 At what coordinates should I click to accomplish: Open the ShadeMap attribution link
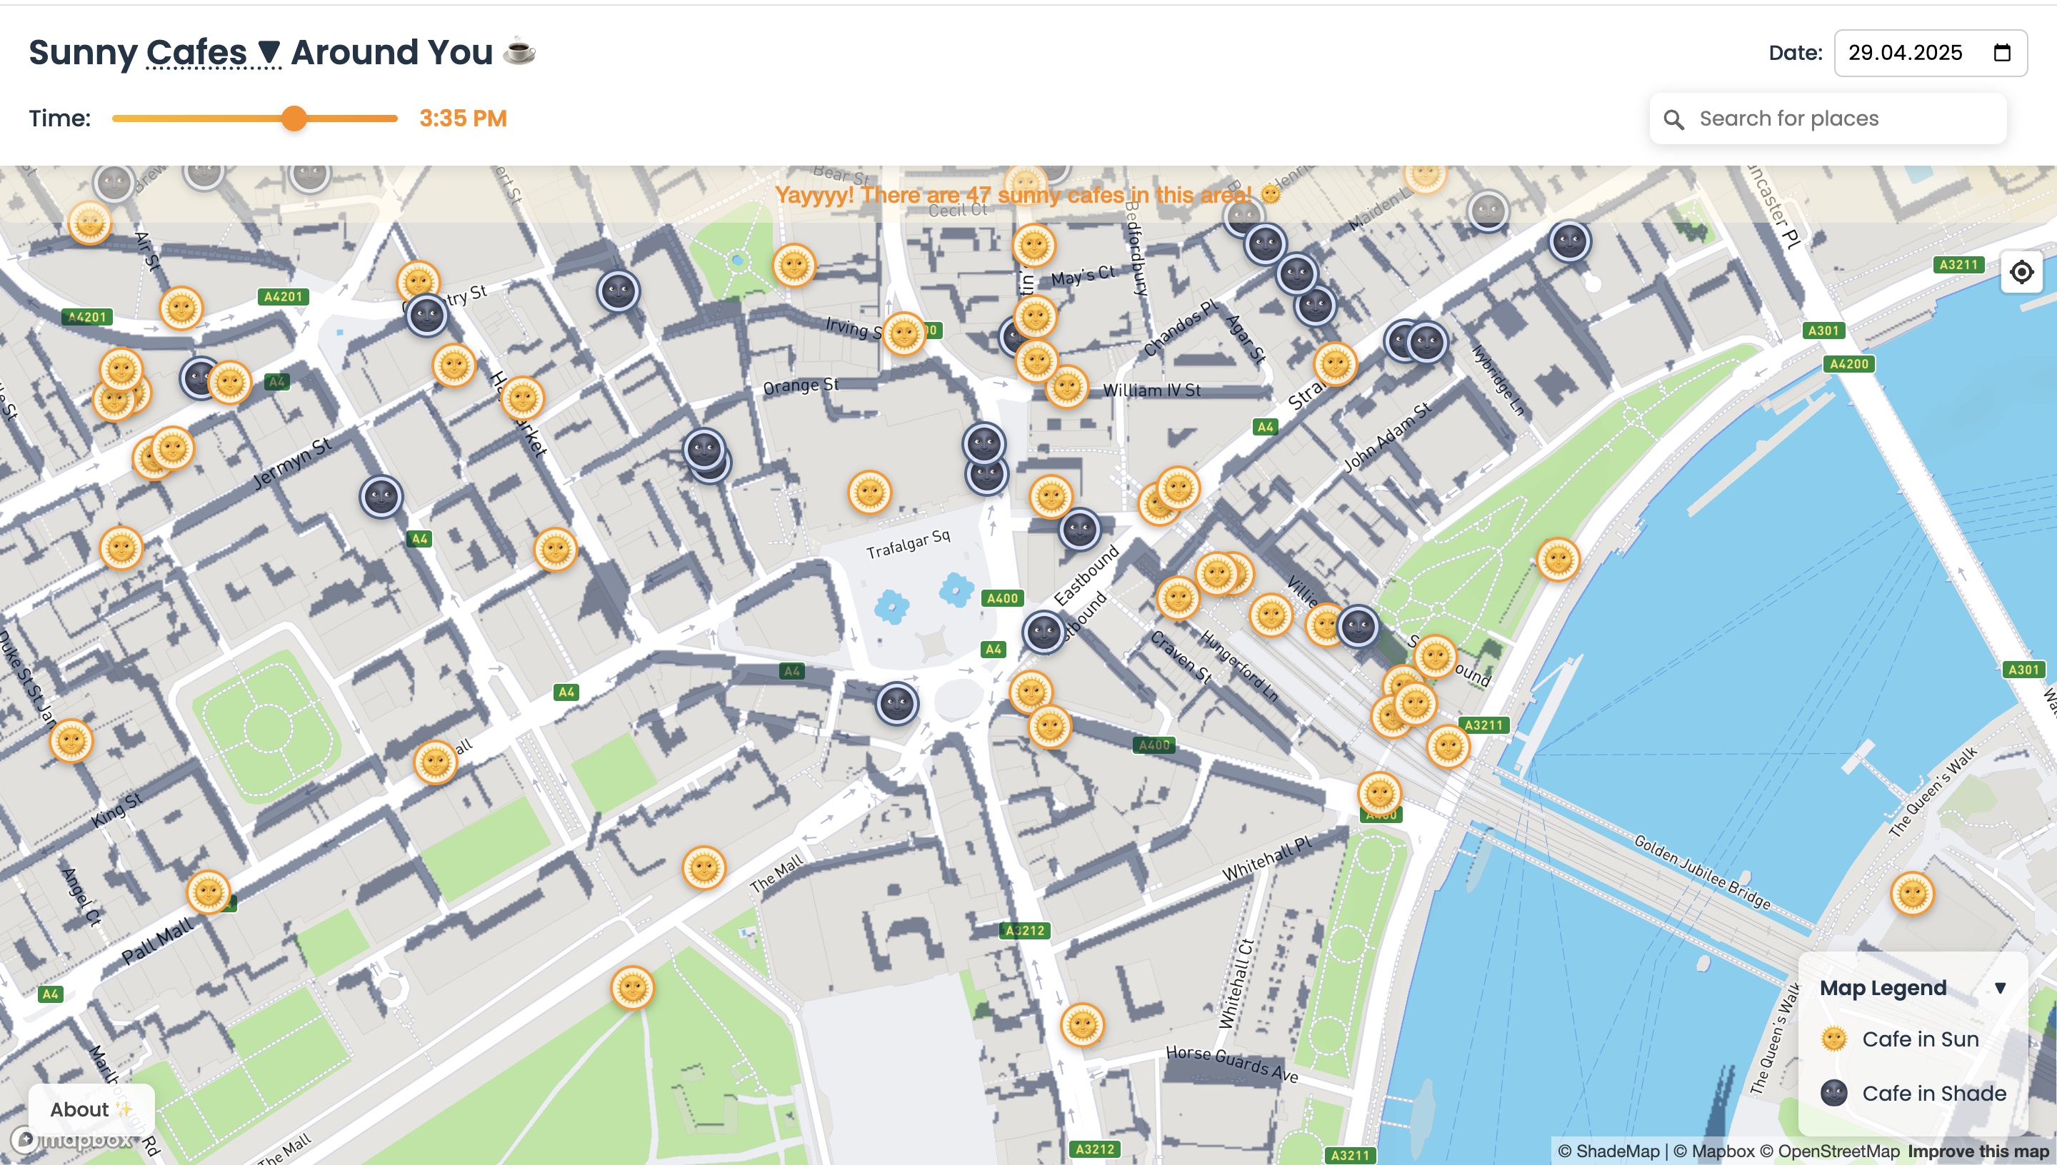coord(1608,1151)
